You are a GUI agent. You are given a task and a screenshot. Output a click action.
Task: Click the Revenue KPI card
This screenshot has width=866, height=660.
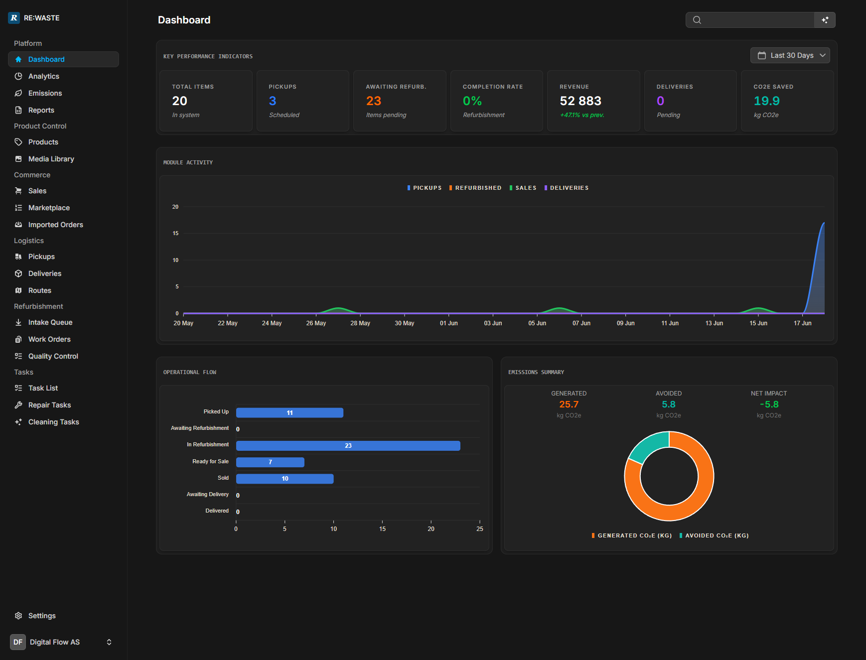(x=593, y=101)
